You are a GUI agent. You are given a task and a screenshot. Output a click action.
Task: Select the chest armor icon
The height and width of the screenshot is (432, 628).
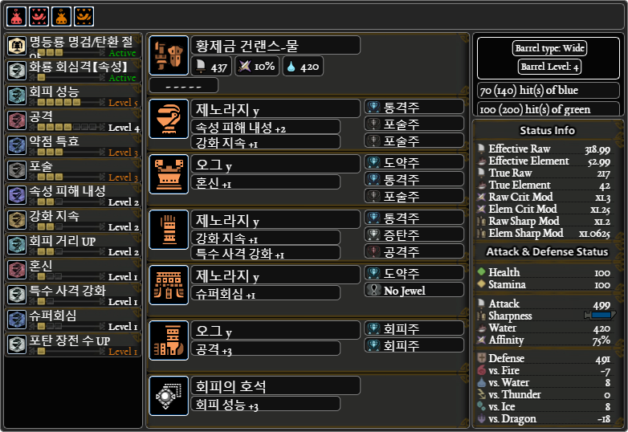click(169, 174)
